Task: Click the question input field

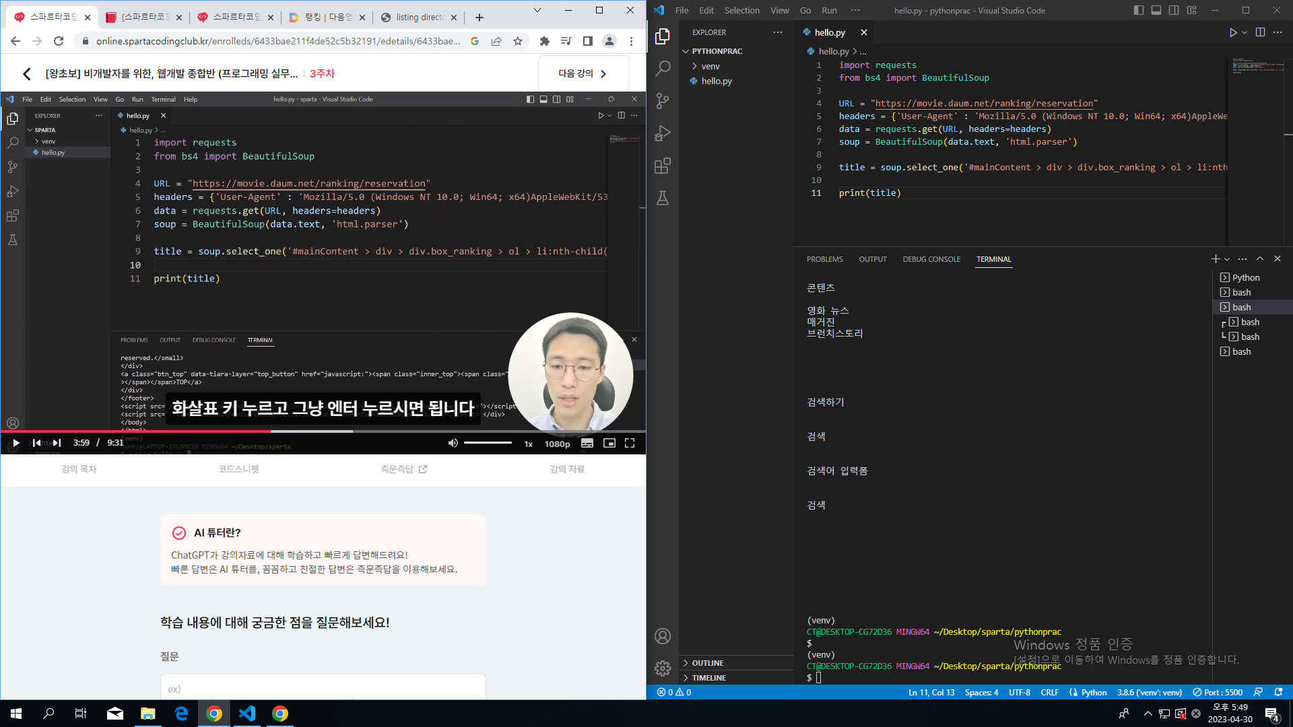Action: (323, 687)
